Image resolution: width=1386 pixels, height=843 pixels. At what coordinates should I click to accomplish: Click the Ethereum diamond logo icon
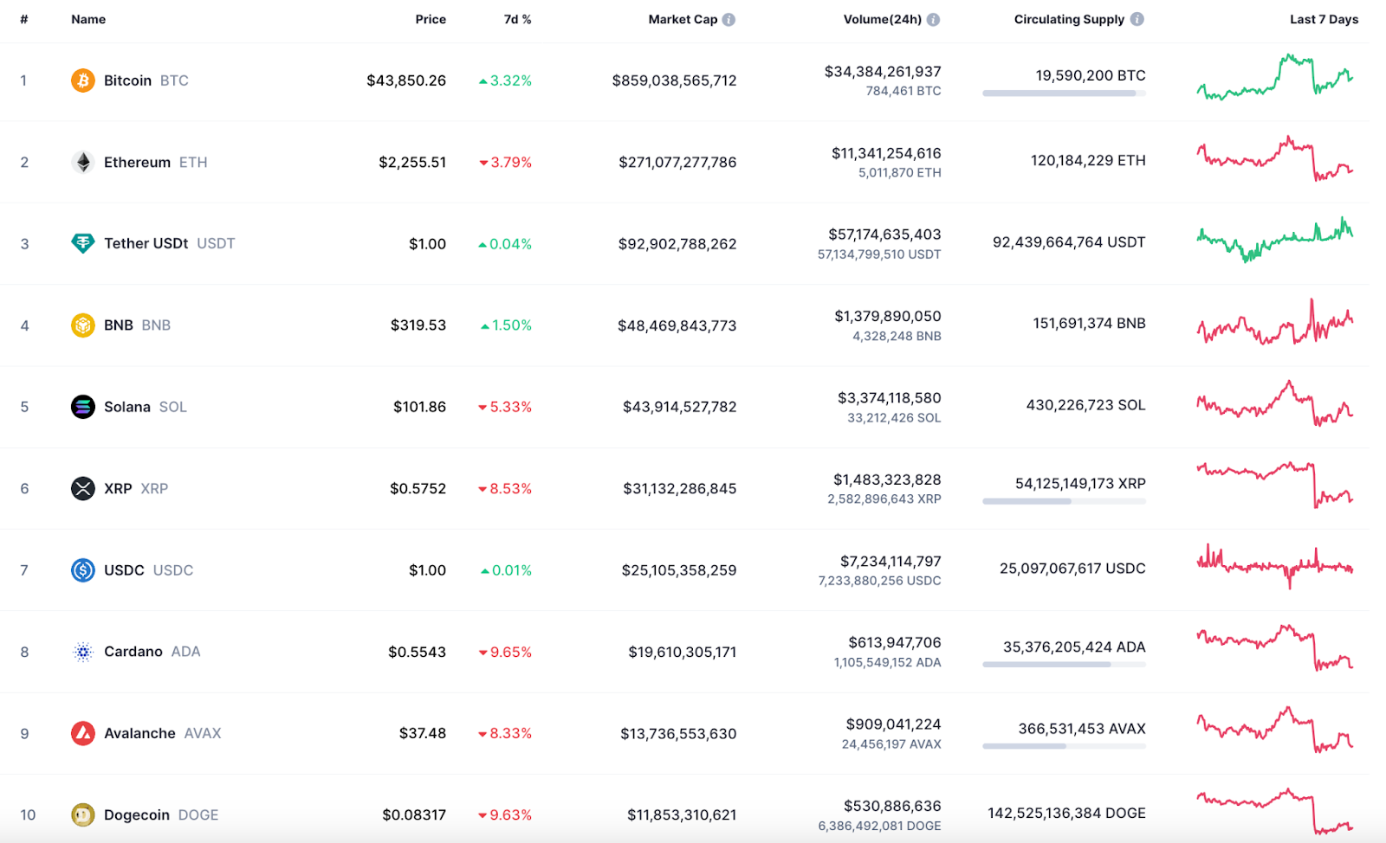pyautogui.click(x=82, y=162)
